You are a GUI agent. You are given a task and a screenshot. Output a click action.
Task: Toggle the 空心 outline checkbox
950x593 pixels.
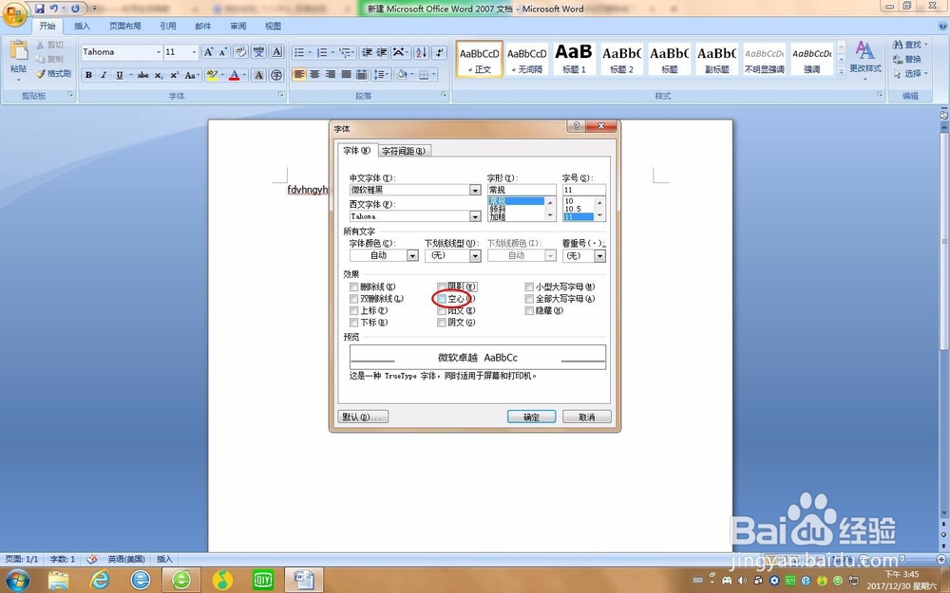[x=442, y=299]
